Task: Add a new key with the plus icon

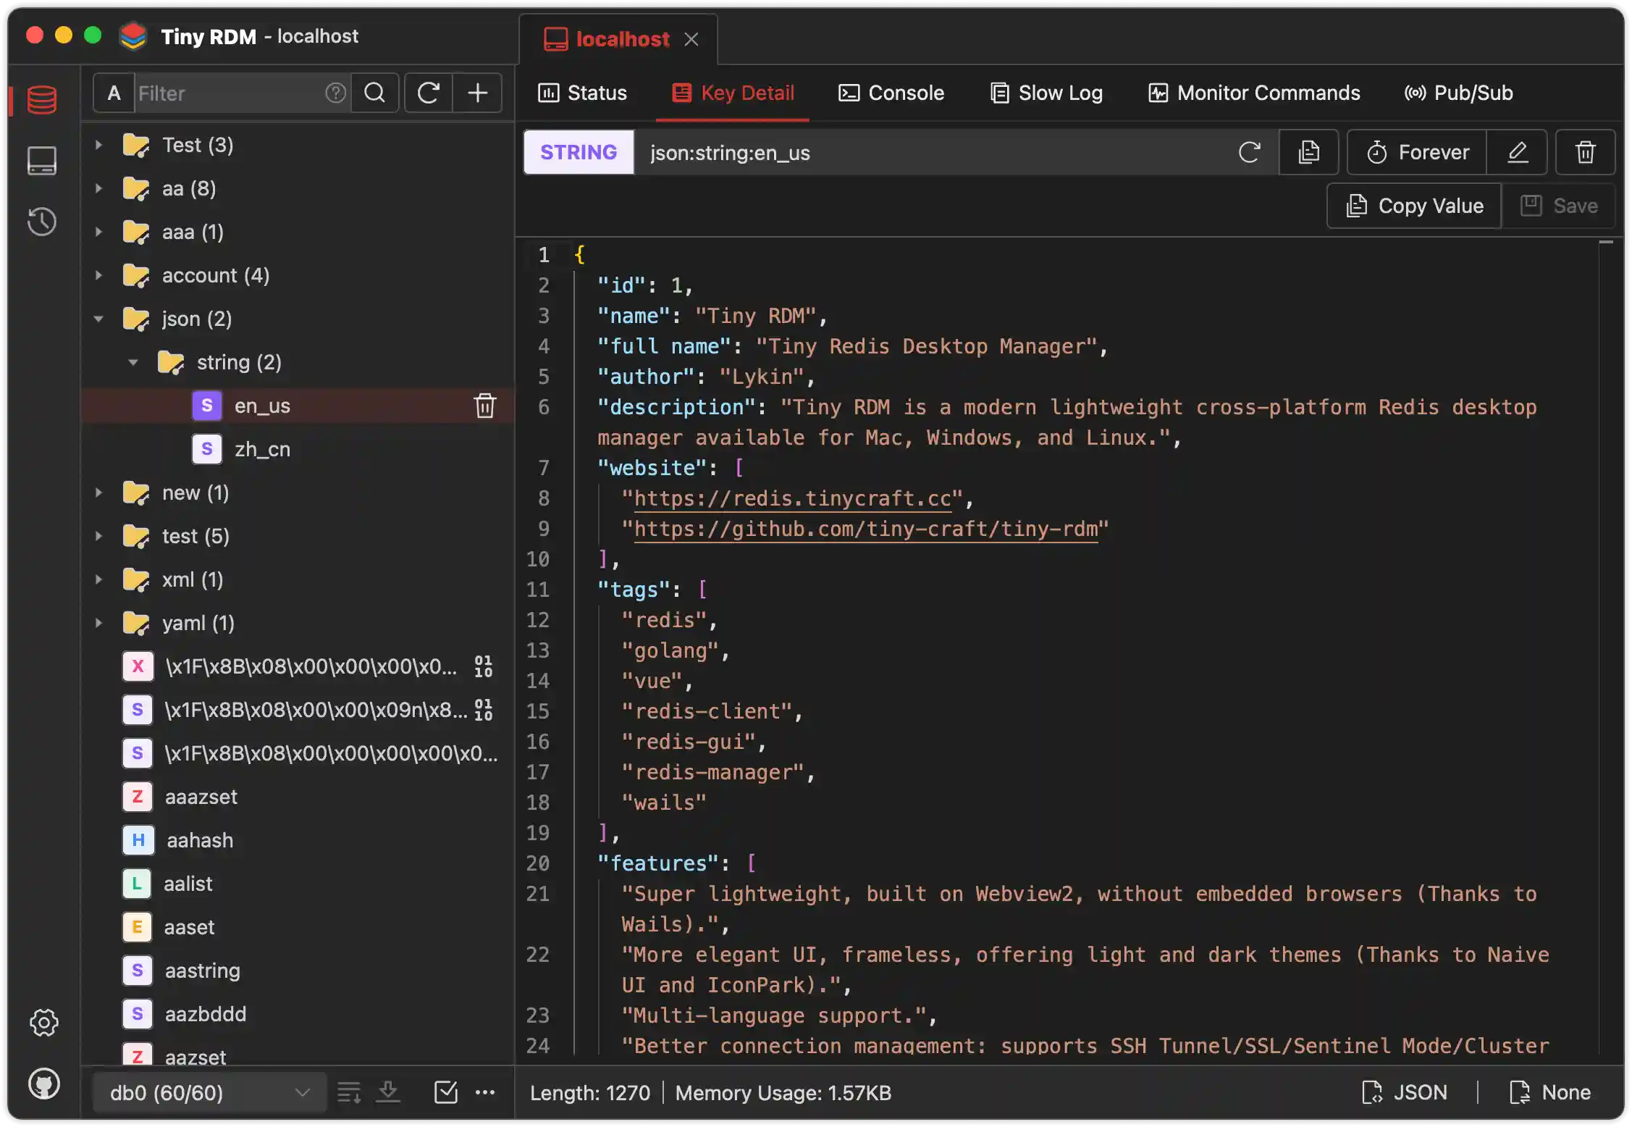Action: [x=478, y=93]
